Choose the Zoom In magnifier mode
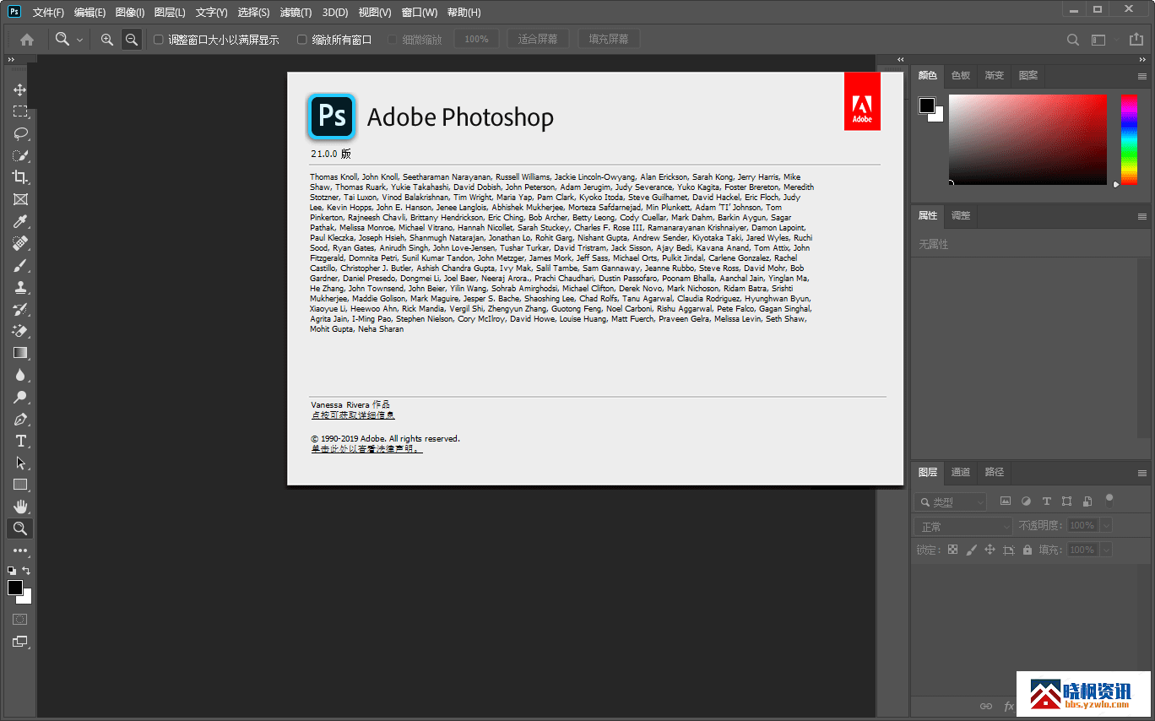Image resolution: width=1155 pixels, height=721 pixels. coord(106,39)
